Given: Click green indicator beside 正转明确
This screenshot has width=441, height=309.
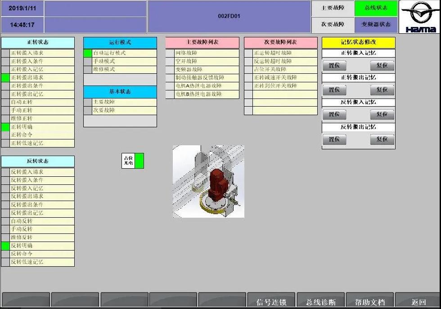Looking at the screenshot, I should coord(5,127).
